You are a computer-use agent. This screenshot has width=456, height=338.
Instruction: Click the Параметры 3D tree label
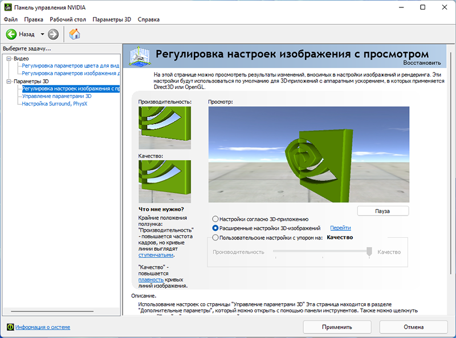(31, 81)
